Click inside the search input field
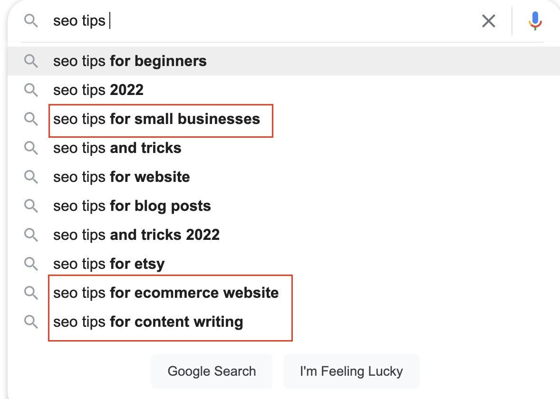 point(190,20)
